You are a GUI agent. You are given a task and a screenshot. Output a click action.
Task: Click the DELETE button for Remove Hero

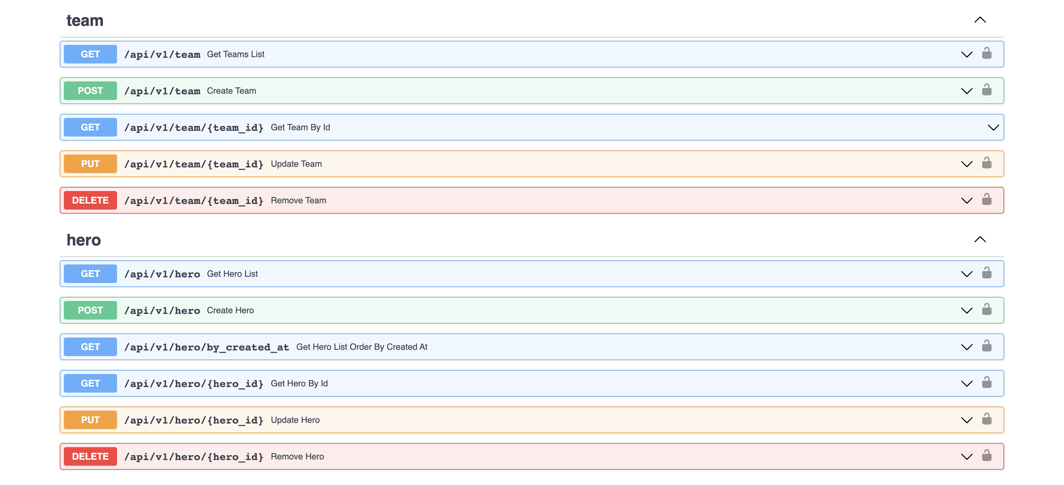coord(90,456)
